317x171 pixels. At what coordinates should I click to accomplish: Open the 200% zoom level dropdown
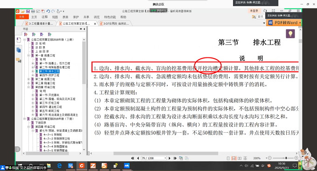pyautogui.click(x=266, y=158)
